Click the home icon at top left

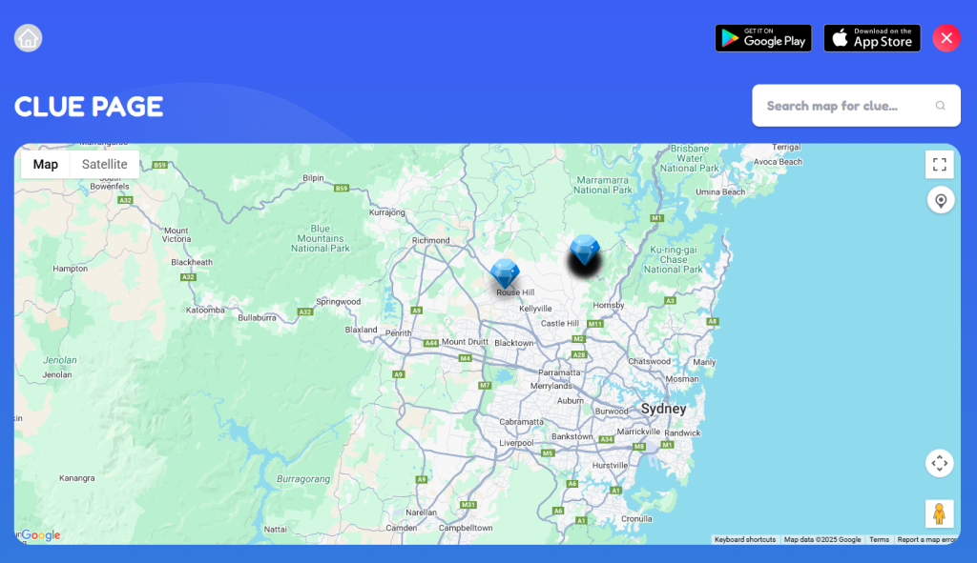[x=28, y=38]
